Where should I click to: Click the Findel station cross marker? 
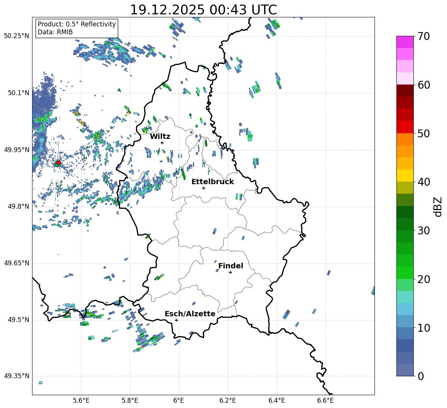(230, 272)
